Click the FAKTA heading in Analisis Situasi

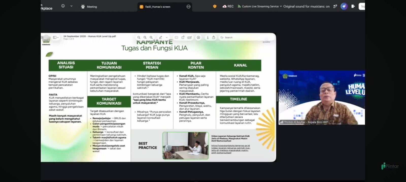click(x=53, y=95)
